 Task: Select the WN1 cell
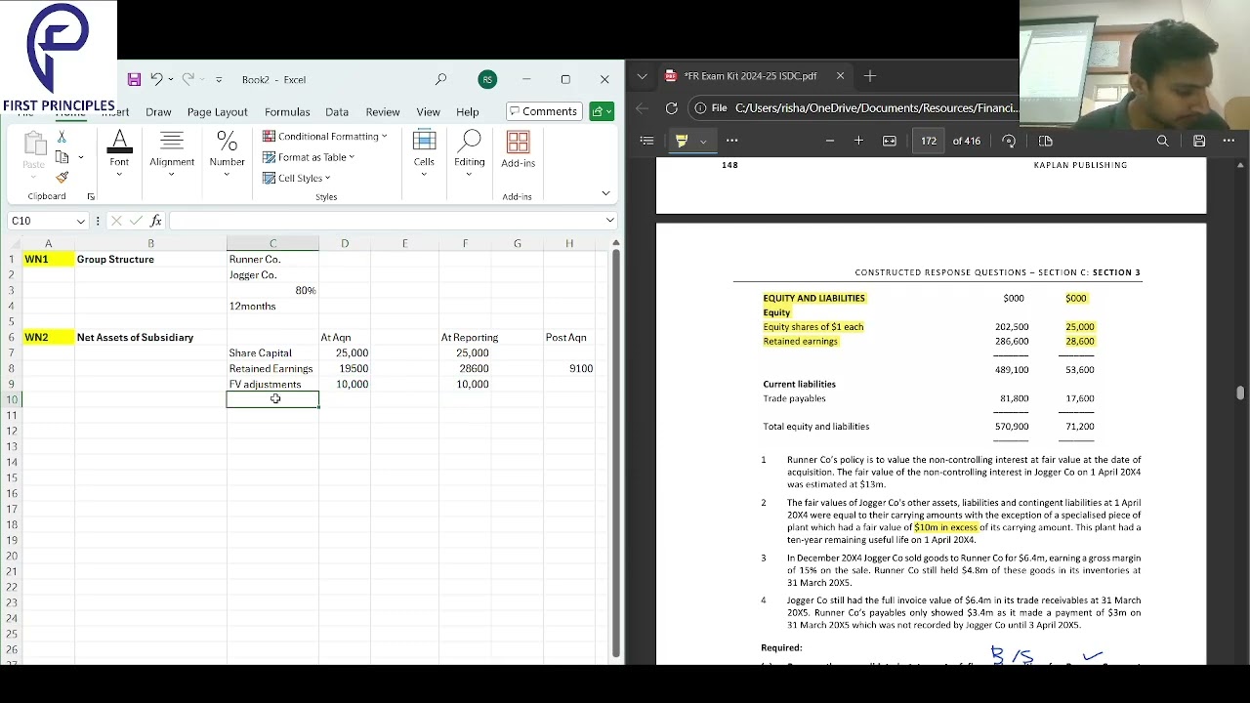[x=48, y=259]
